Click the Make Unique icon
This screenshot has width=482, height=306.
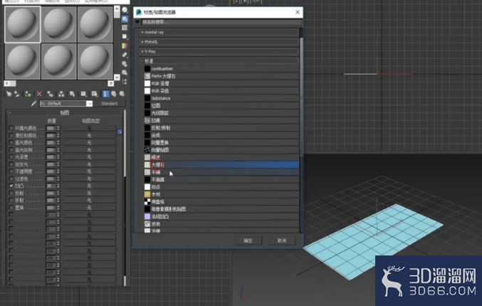point(61,94)
